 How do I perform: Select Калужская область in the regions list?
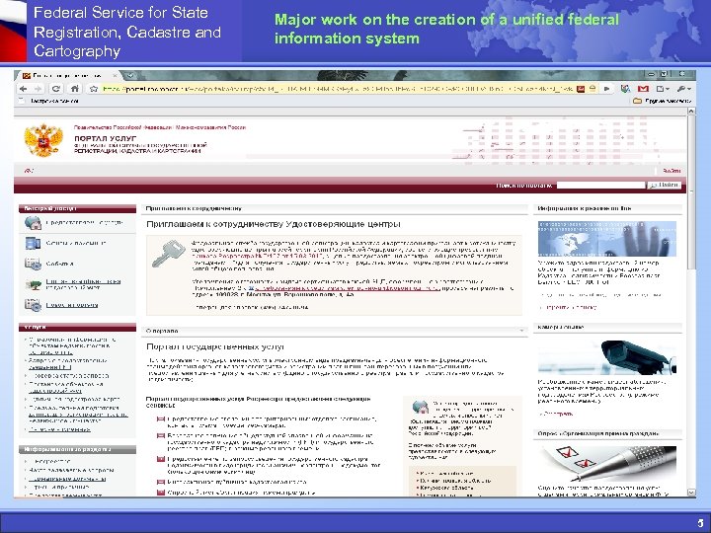click(447, 488)
